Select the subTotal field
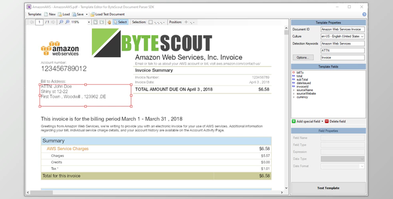The image size is (393, 199). (302, 80)
